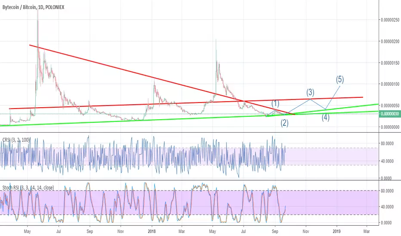The width and height of the screenshot is (401, 236).
Task: Click the Stoch RSI 80.0000 axis value
Action: pyautogui.click(x=387, y=191)
